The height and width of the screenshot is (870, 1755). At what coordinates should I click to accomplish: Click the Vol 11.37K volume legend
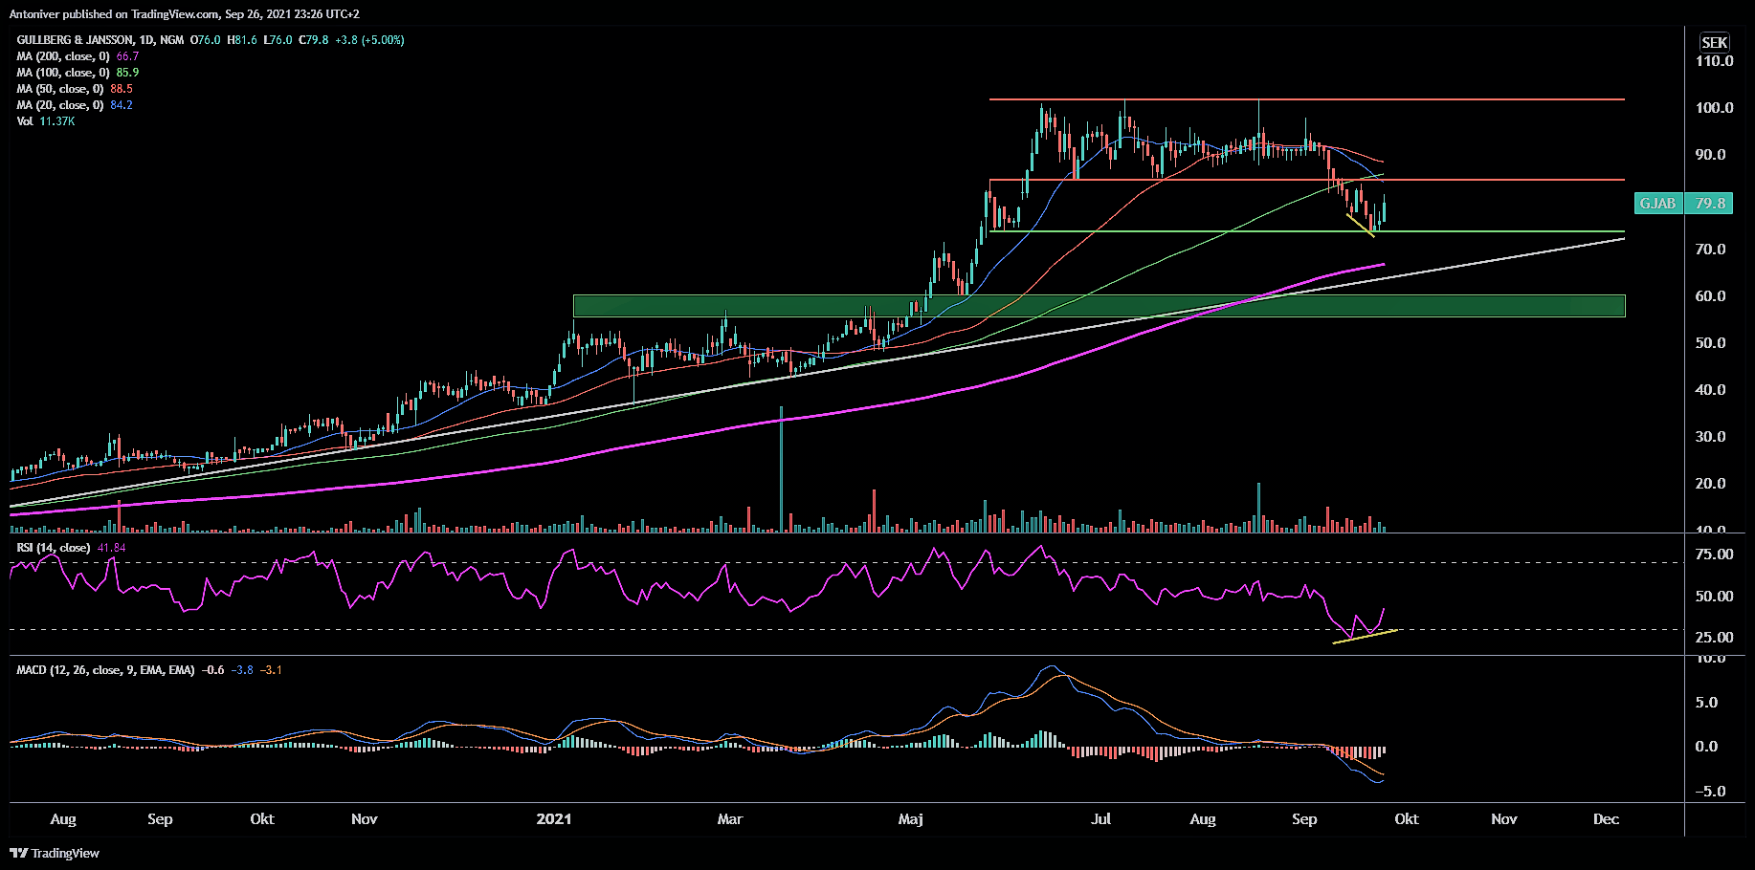point(45,121)
